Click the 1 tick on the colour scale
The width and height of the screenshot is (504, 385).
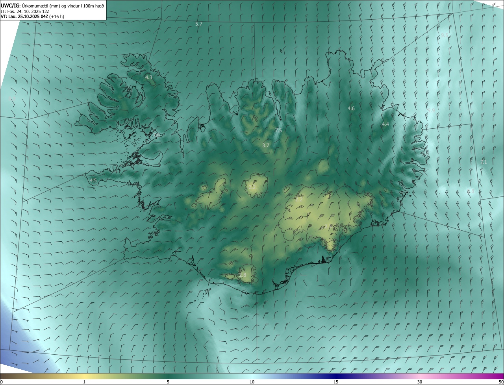point(84,382)
